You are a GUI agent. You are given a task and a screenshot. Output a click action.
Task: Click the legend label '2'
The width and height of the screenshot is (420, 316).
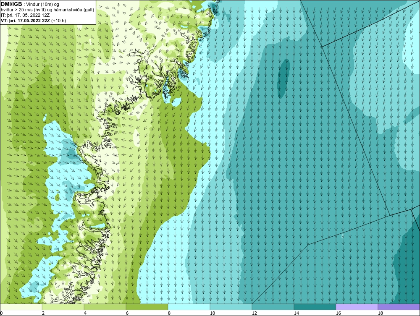pyautogui.click(x=43, y=313)
